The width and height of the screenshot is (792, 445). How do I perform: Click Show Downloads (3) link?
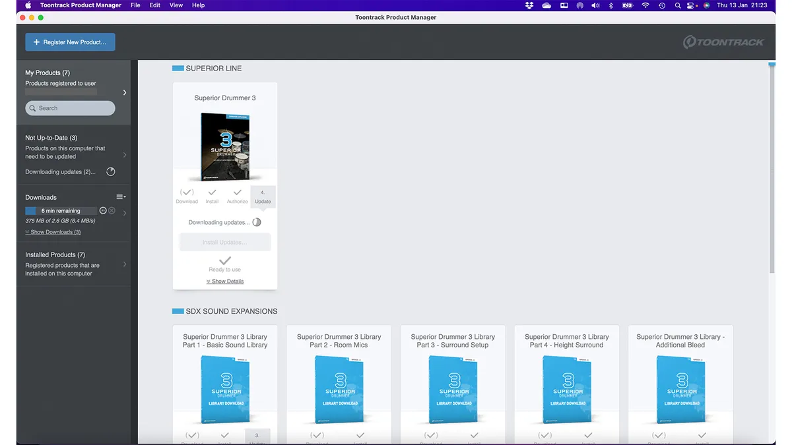coord(53,232)
